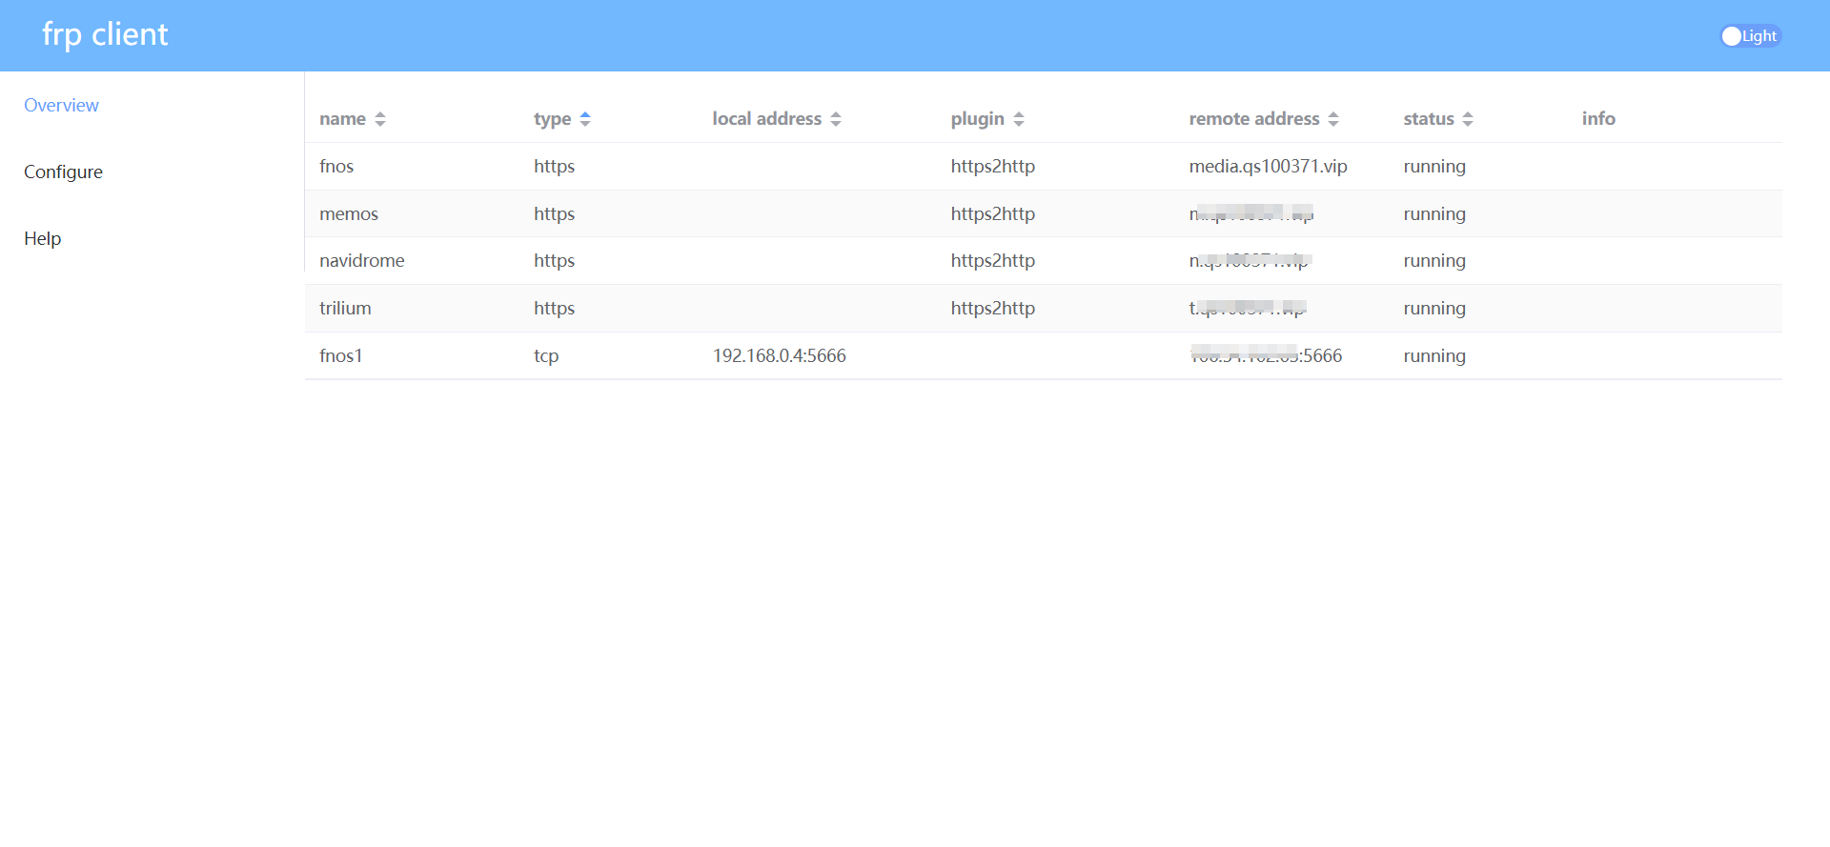
Task: Click the sort arrows beside plugin column
Action: tap(1019, 119)
